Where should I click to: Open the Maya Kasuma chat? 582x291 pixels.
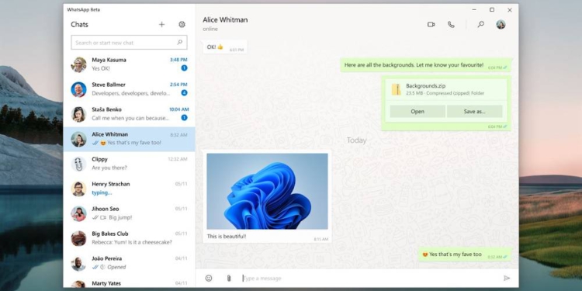click(x=129, y=64)
